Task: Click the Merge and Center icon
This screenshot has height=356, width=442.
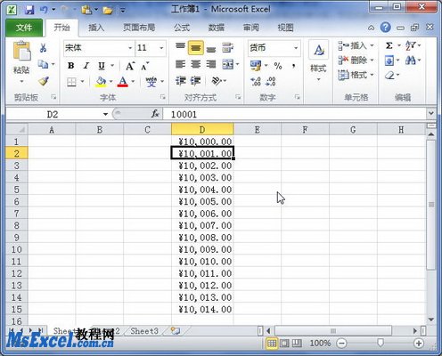Action: (x=228, y=64)
